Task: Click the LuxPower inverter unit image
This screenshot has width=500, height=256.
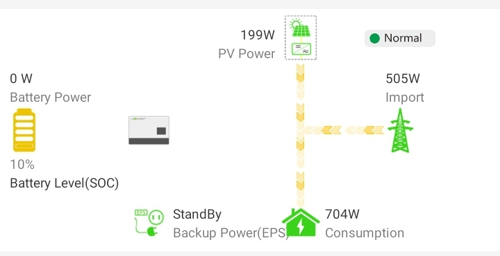Action: (x=149, y=130)
